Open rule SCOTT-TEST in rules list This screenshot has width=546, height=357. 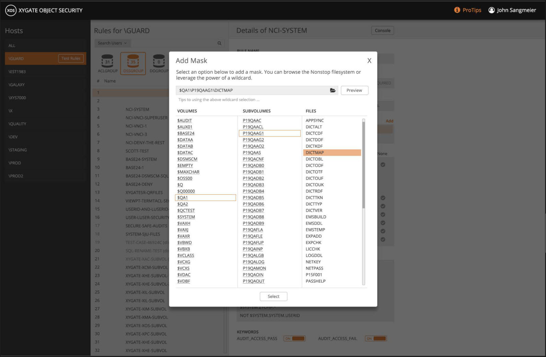[137, 151]
